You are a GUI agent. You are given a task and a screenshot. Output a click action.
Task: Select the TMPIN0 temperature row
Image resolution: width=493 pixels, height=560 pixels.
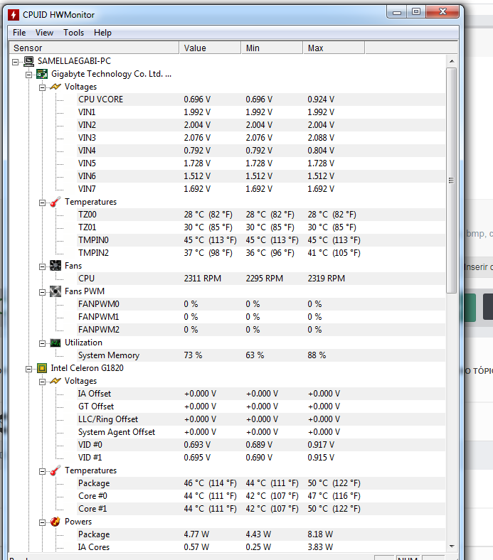pos(261,240)
